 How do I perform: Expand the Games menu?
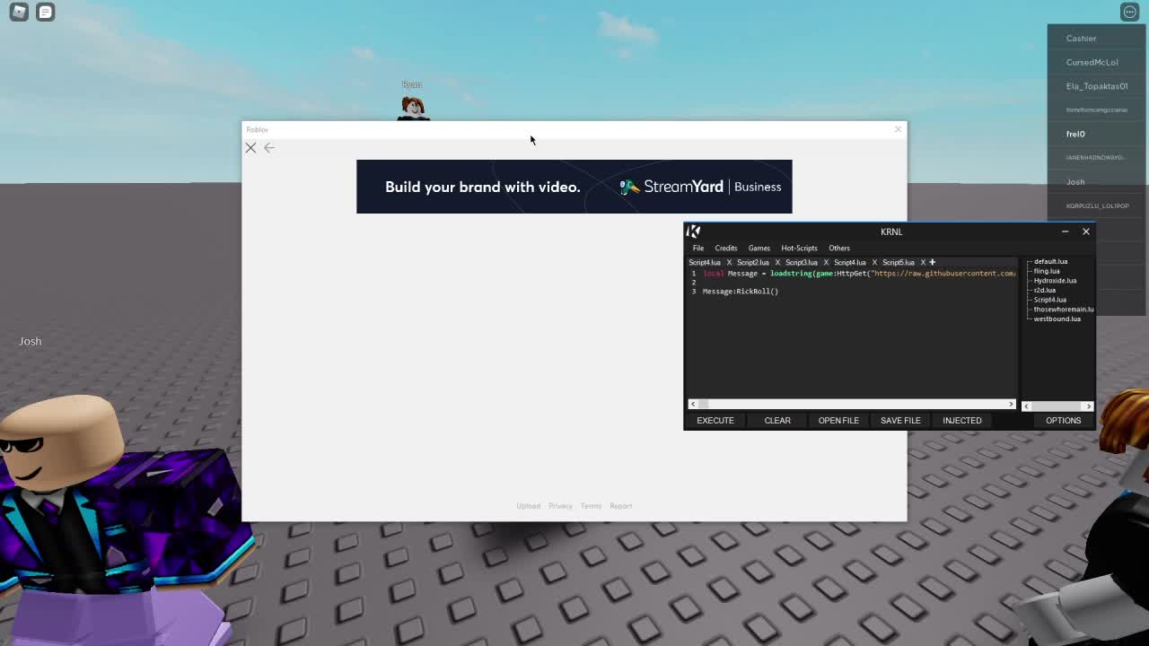[759, 248]
